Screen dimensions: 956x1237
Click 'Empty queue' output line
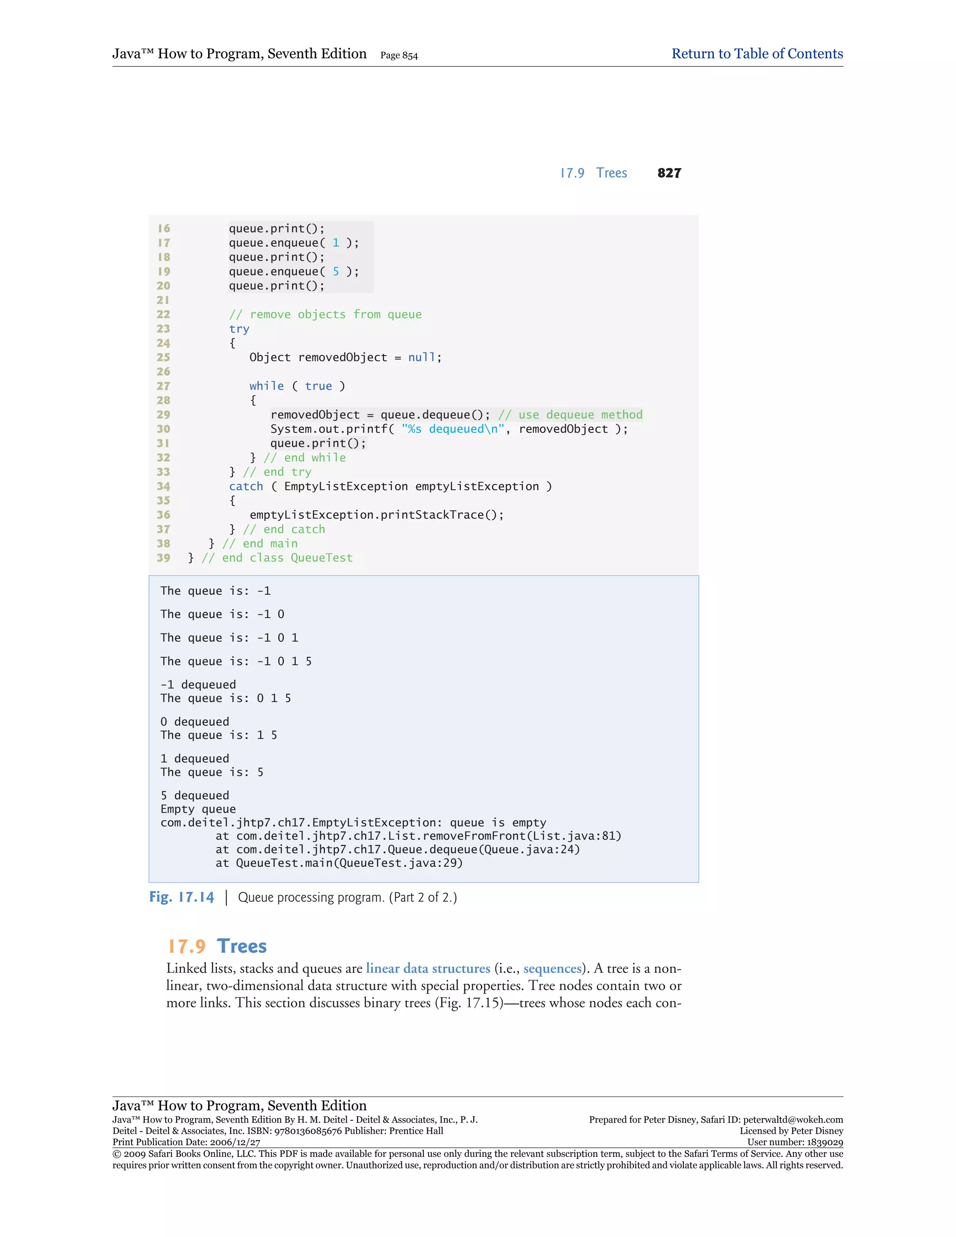(x=197, y=809)
